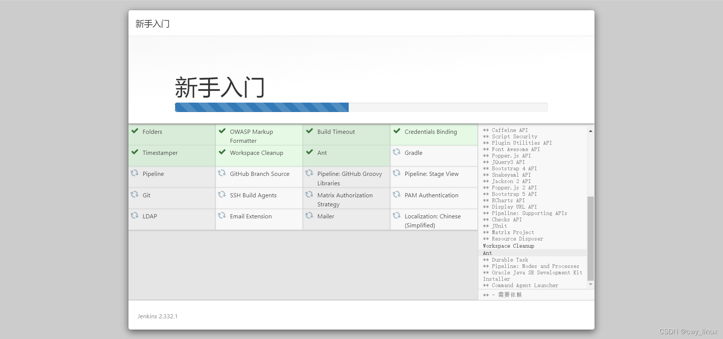
Task: Click the checkmark icon for Build Timeout
Action: click(x=310, y=131)
